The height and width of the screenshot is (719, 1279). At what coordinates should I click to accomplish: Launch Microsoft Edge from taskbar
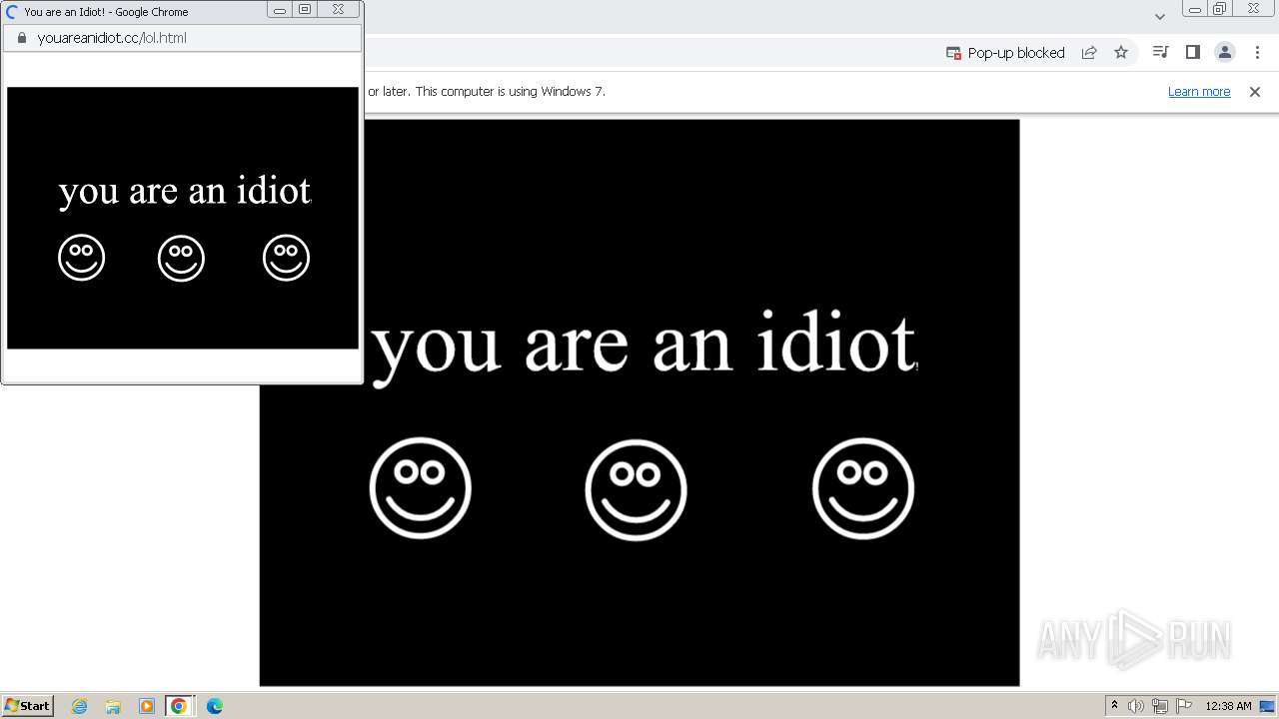214,706
